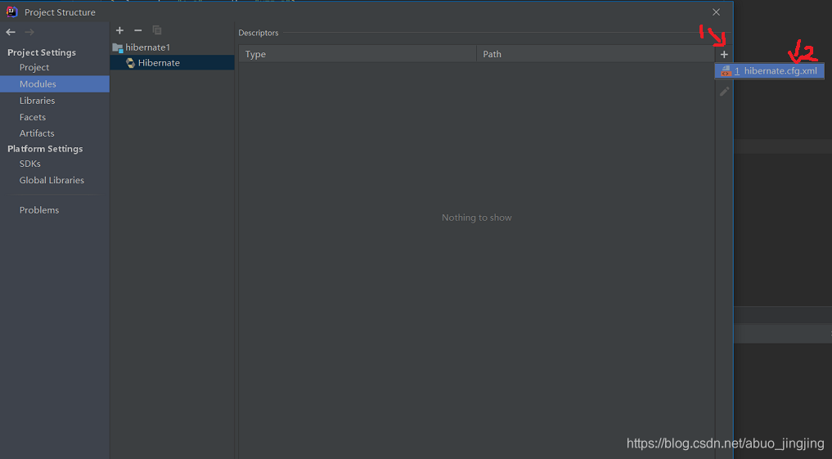Sort descriptors by Type column header
The image size is (832, 459).
[358, 54]
